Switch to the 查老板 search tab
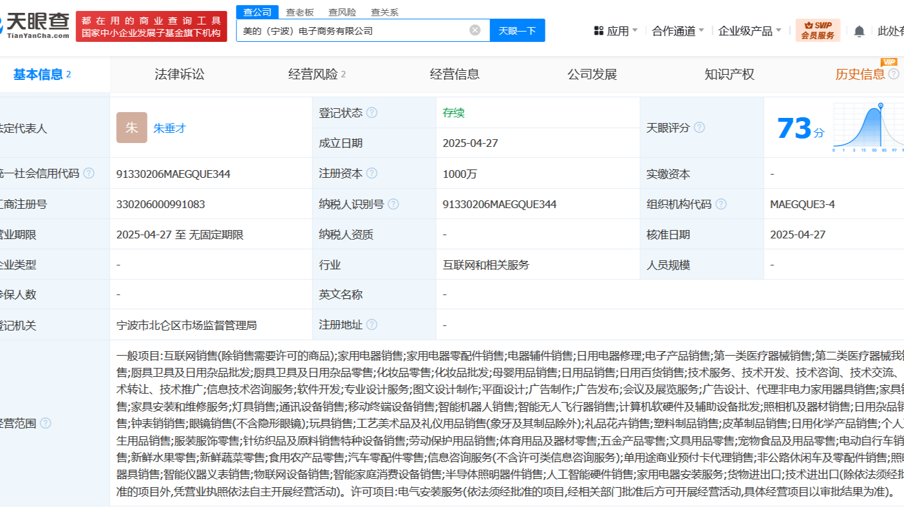Image resolution: width=904 pixels, height=509 pixels. pos(299,12)
